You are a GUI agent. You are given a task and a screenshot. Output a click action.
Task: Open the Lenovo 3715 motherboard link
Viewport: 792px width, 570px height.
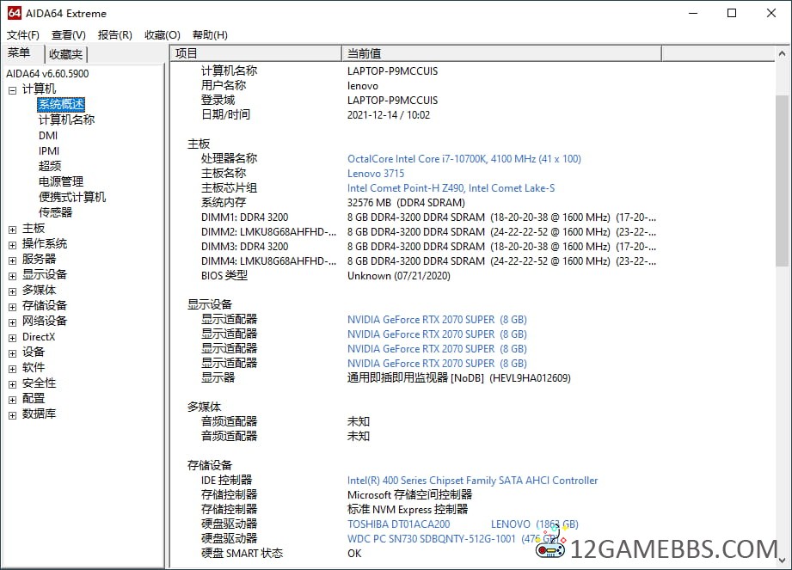click(x=376, y=173)
